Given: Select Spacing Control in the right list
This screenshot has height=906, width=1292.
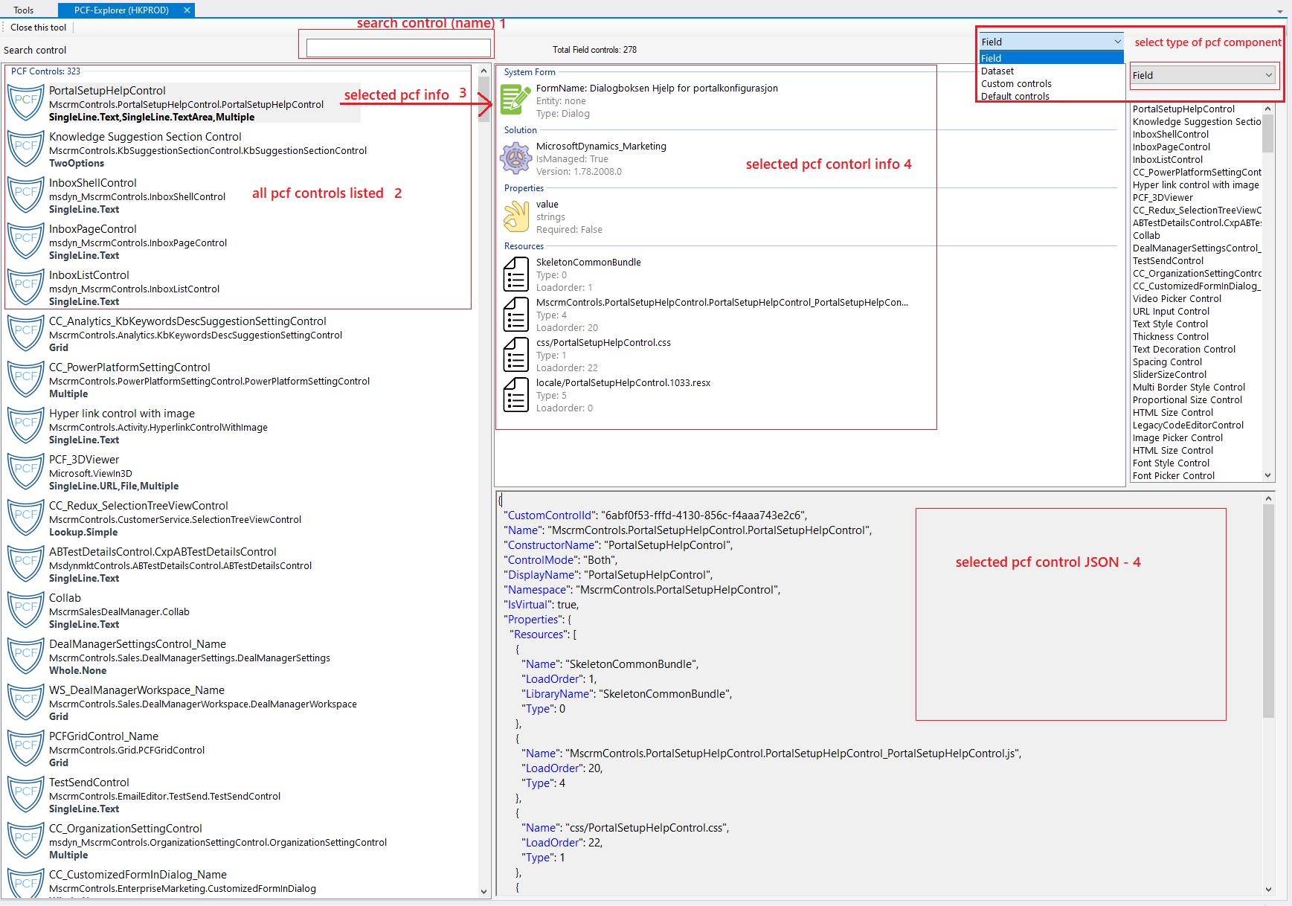Looking at the screenshot, I should click(x=1167, y=362).
